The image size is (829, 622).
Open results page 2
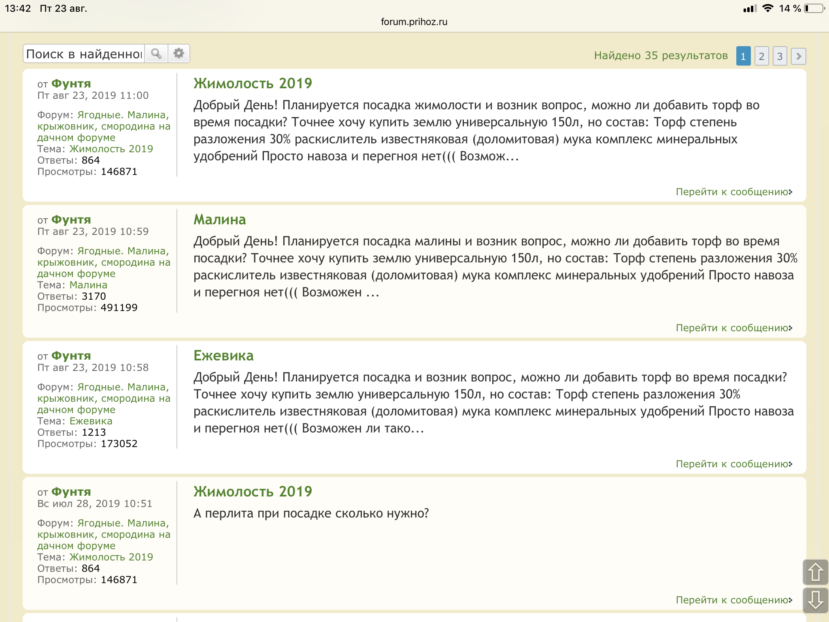(761, 56)
